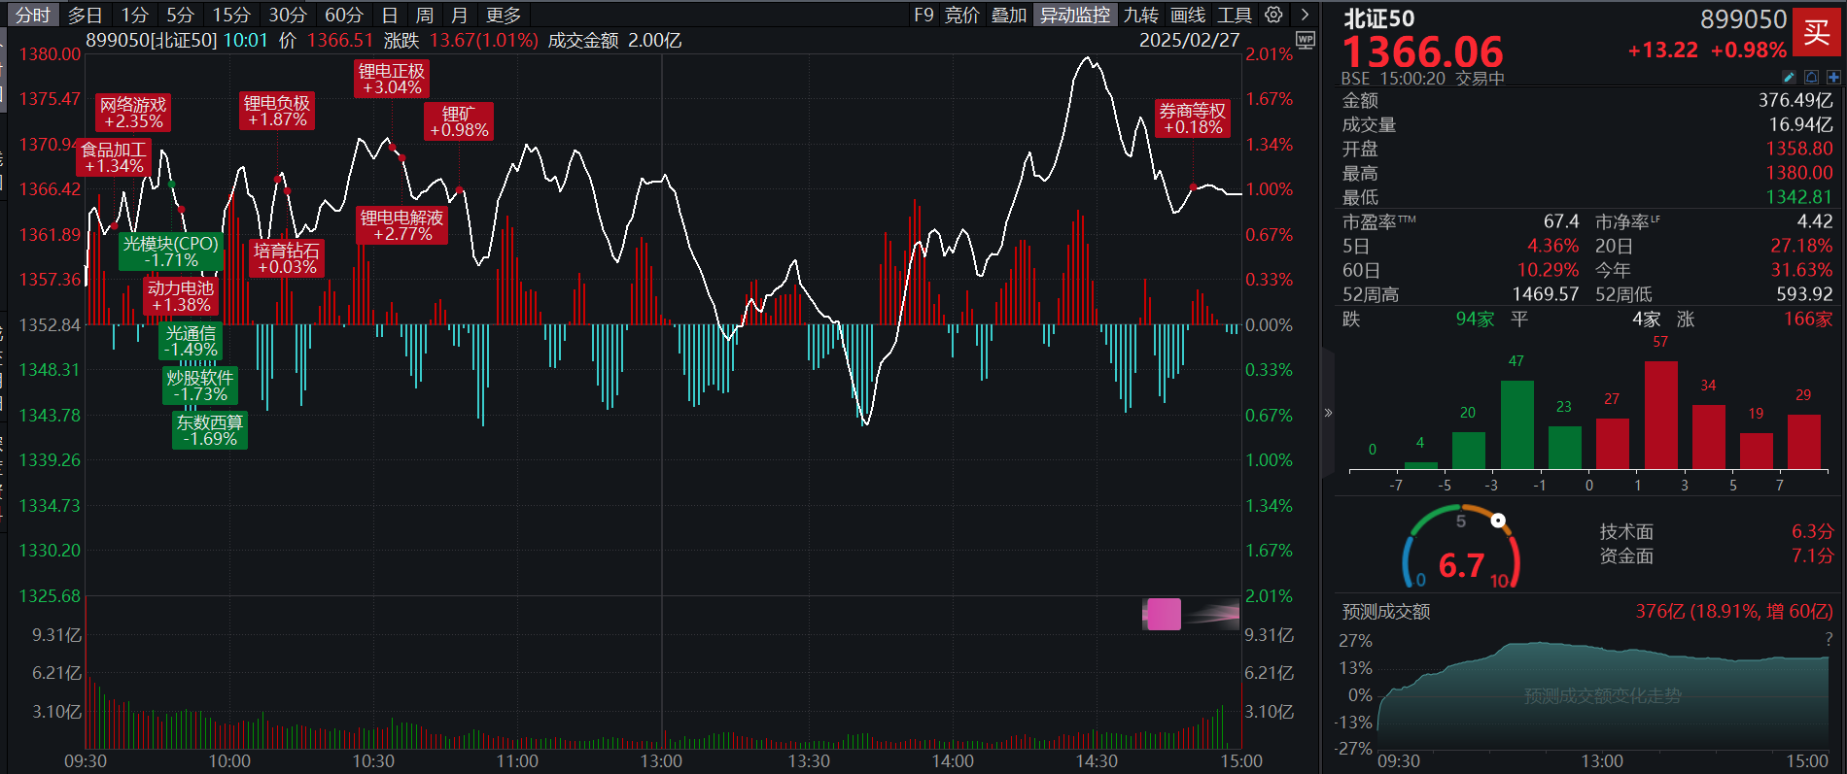Switch to 日 daily chart
The width and height of the screenshot is (1847, 774).
click(390, 15)
